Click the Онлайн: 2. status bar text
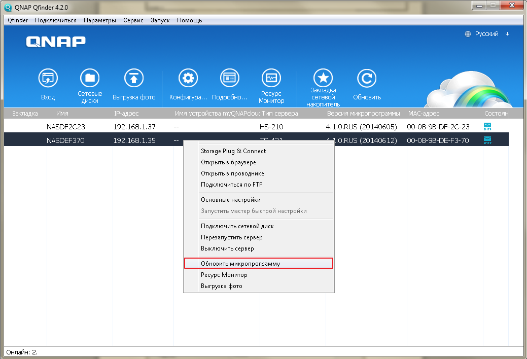 [22, 352]
